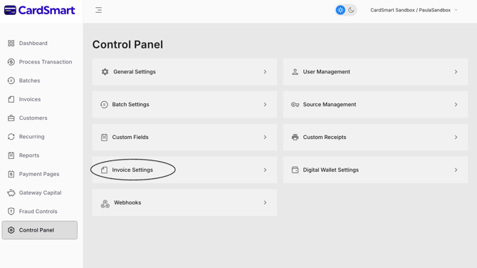Click the Control Panel hexagon icon

pyautogui.click(x=11, y=230)
